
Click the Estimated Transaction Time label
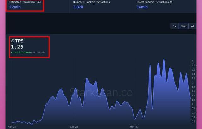point(25,2)
